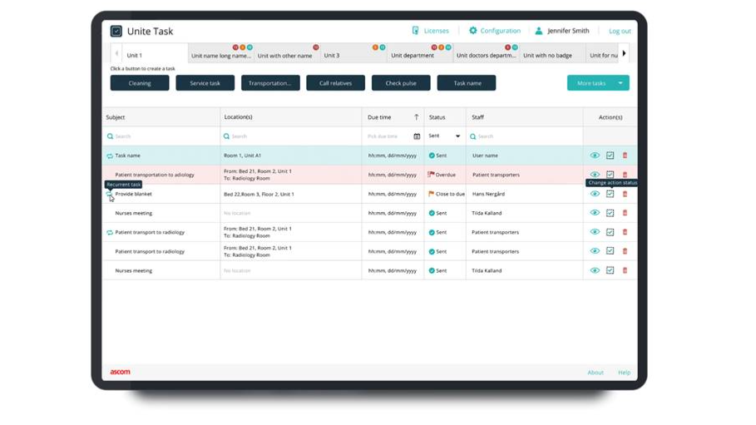View the Patient transportation to radiology overdue task

[x=595, y=174]
